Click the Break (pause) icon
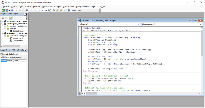The image size is (205, 108). pos(42,10)
